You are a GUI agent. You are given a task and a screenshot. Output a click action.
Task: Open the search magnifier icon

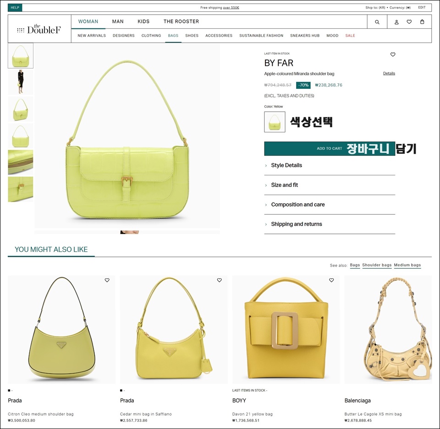tap(377, 22)
